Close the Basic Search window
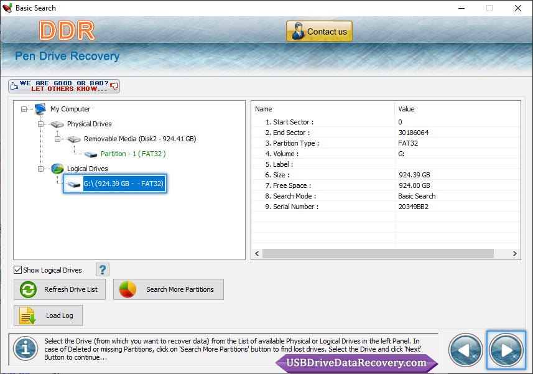Viewport: 533px width, 374px height. pyautogui.click(x=517, y=8)
